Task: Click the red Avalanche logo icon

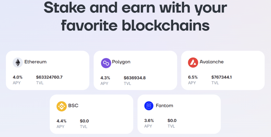Action: pos(193,63)
